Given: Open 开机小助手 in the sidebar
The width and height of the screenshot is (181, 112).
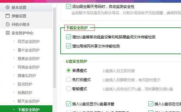Looking at the screenshot, I should click(x=26, y=24).
